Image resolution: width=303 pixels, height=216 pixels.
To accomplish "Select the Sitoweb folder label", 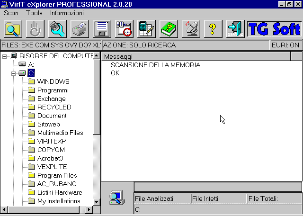I will (x=49, y=124).
